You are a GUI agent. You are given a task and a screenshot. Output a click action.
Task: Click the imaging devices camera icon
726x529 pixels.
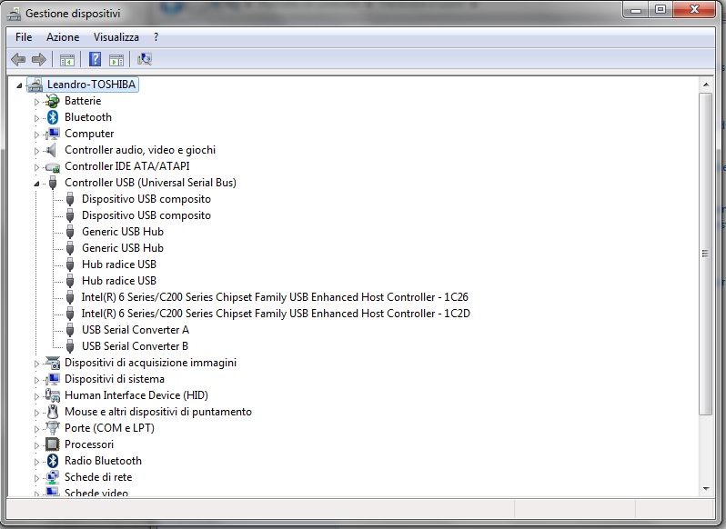click(53, 363)
